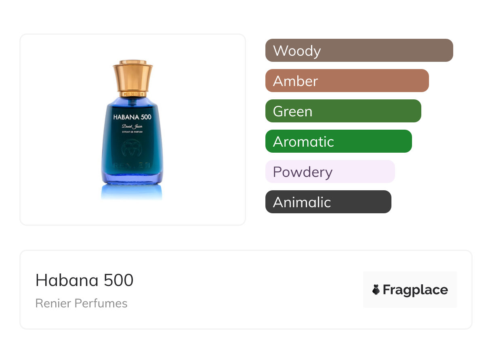Select the Animalic accord bar

point(328,202)
